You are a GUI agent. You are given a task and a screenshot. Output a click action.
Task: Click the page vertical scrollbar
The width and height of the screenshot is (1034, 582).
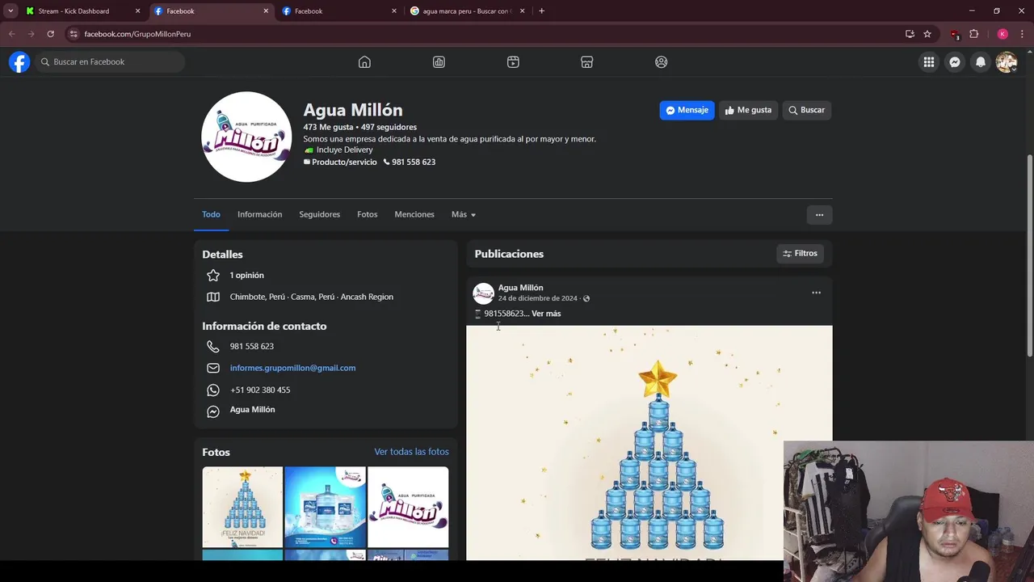(x=1029, y=255)
